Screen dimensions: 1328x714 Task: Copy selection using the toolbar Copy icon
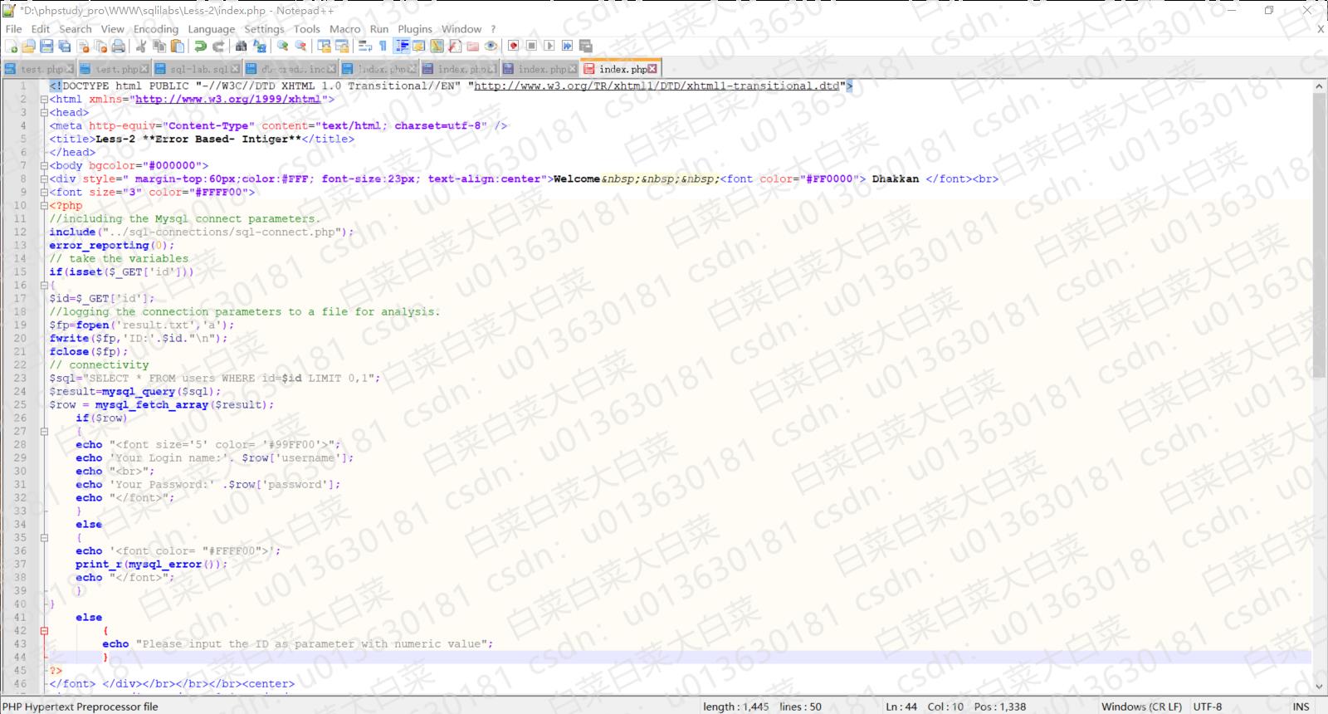point(159,46)
